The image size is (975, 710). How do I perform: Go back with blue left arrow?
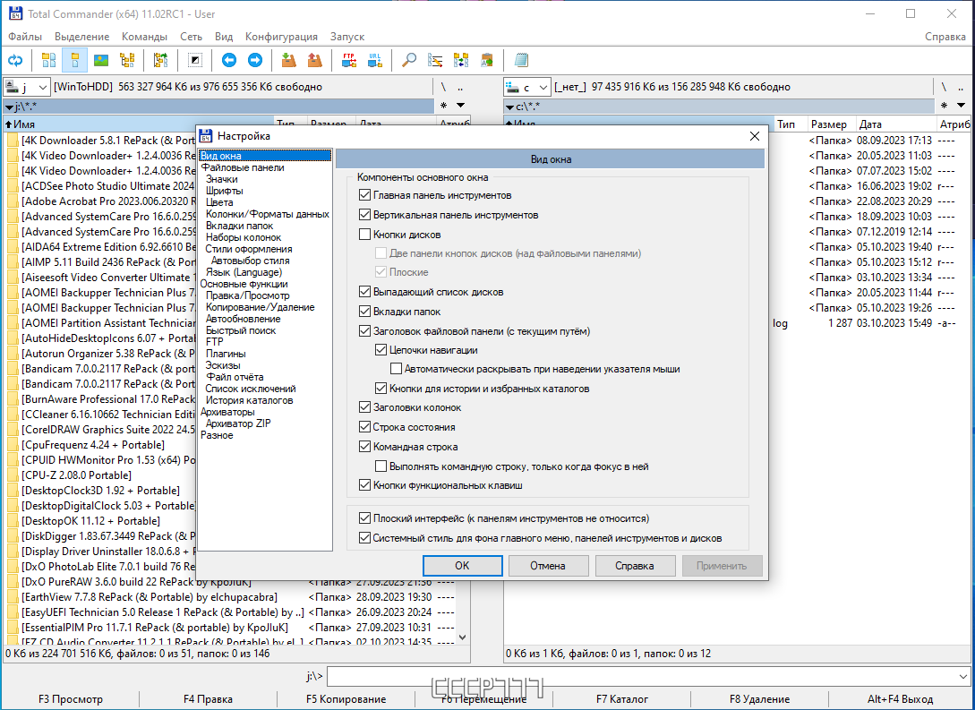tap(229, 60)
